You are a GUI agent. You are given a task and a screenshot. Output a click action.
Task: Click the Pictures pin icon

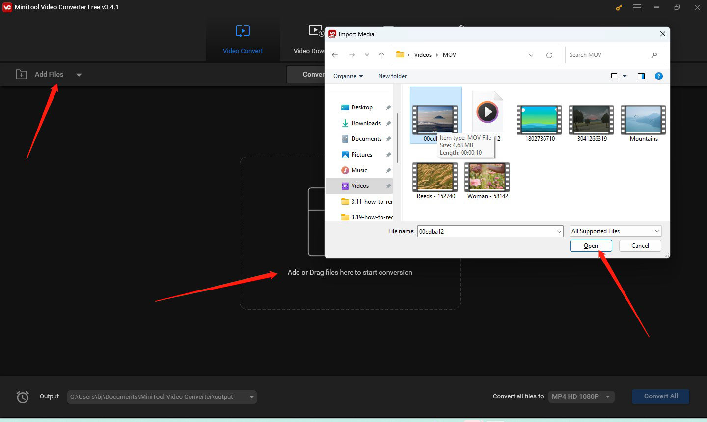tap(388, 155)
